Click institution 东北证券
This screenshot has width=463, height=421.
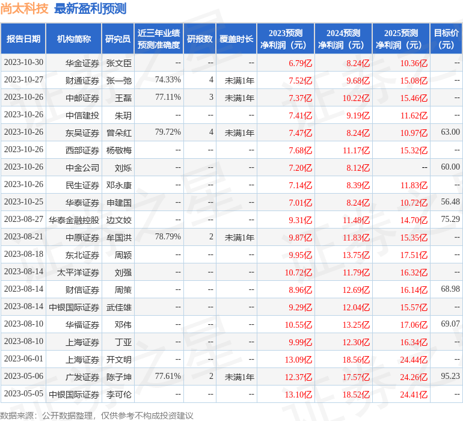pyautogui.click(x=82, y=254)
